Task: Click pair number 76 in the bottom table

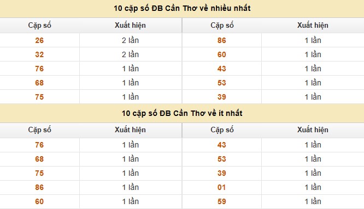Action: [39, 145]
